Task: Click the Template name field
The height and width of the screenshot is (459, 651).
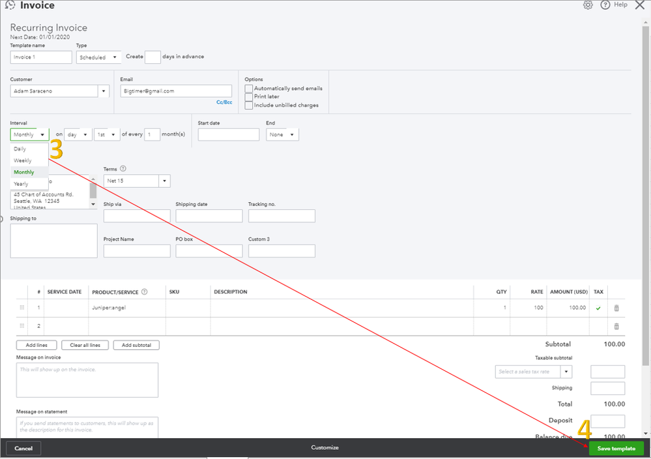Action: tap(41, 57)
